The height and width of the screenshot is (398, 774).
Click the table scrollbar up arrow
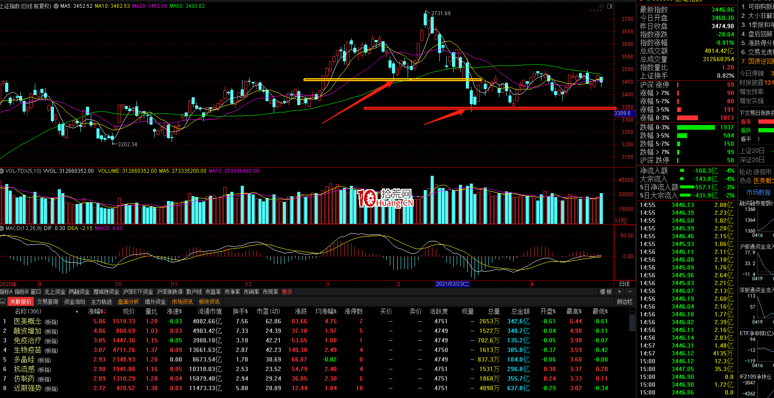coord(632,311)
